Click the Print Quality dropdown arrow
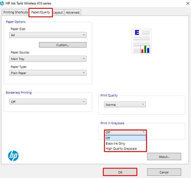The width and height of the screenshot is (191, 178). point(143,104)
